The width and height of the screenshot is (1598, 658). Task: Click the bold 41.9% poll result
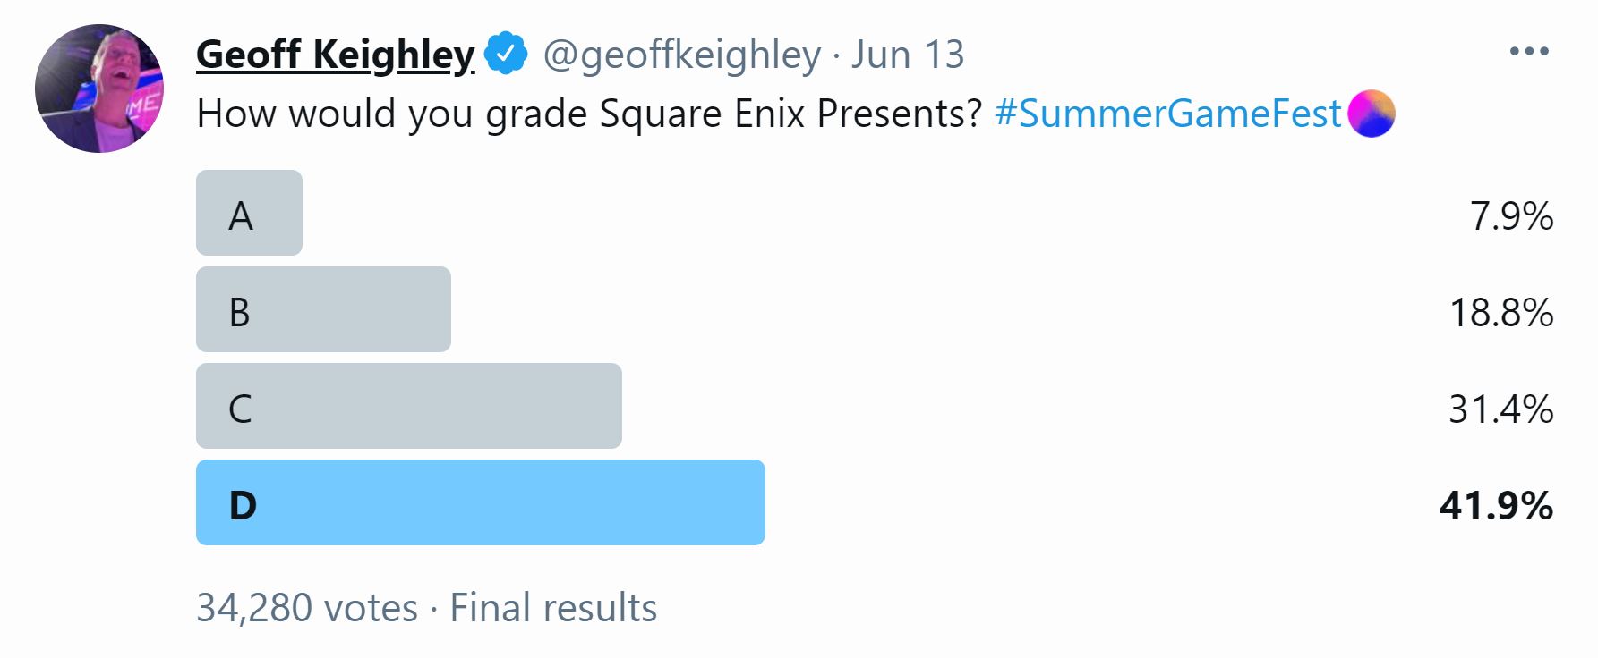1496,506
